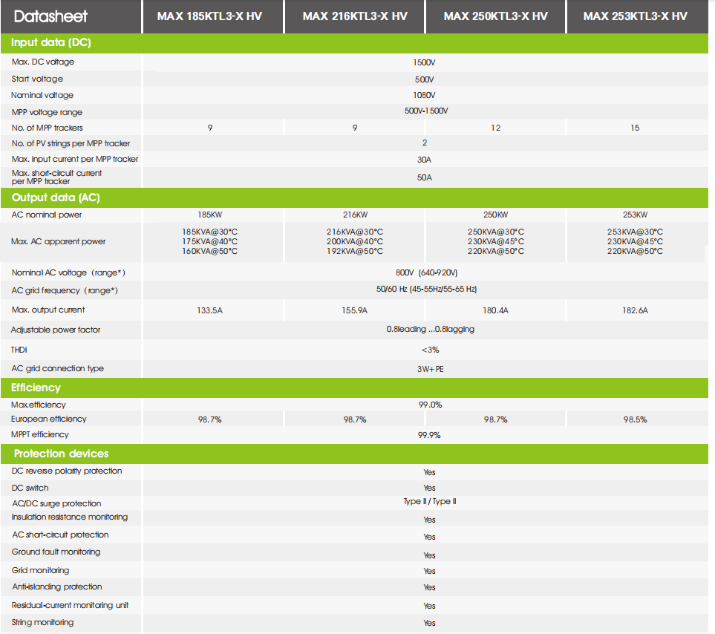This screenshot has height=634, width=715.
Task: Click the 'Datasheet' header title
Action: pyautogui.click(x=50, y=16)
